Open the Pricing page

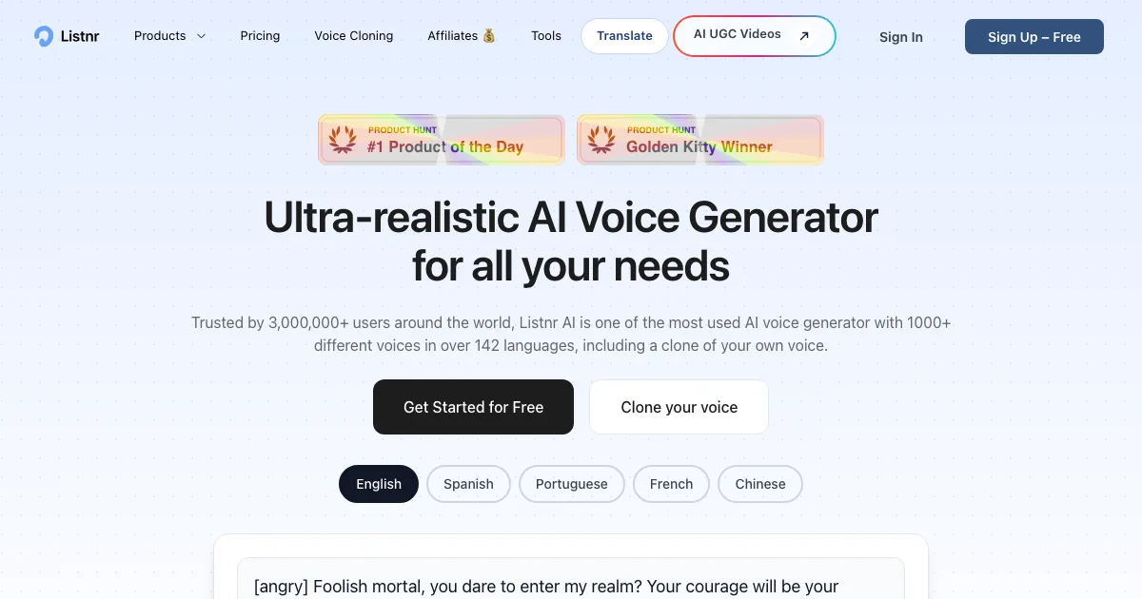click(260, 36)
